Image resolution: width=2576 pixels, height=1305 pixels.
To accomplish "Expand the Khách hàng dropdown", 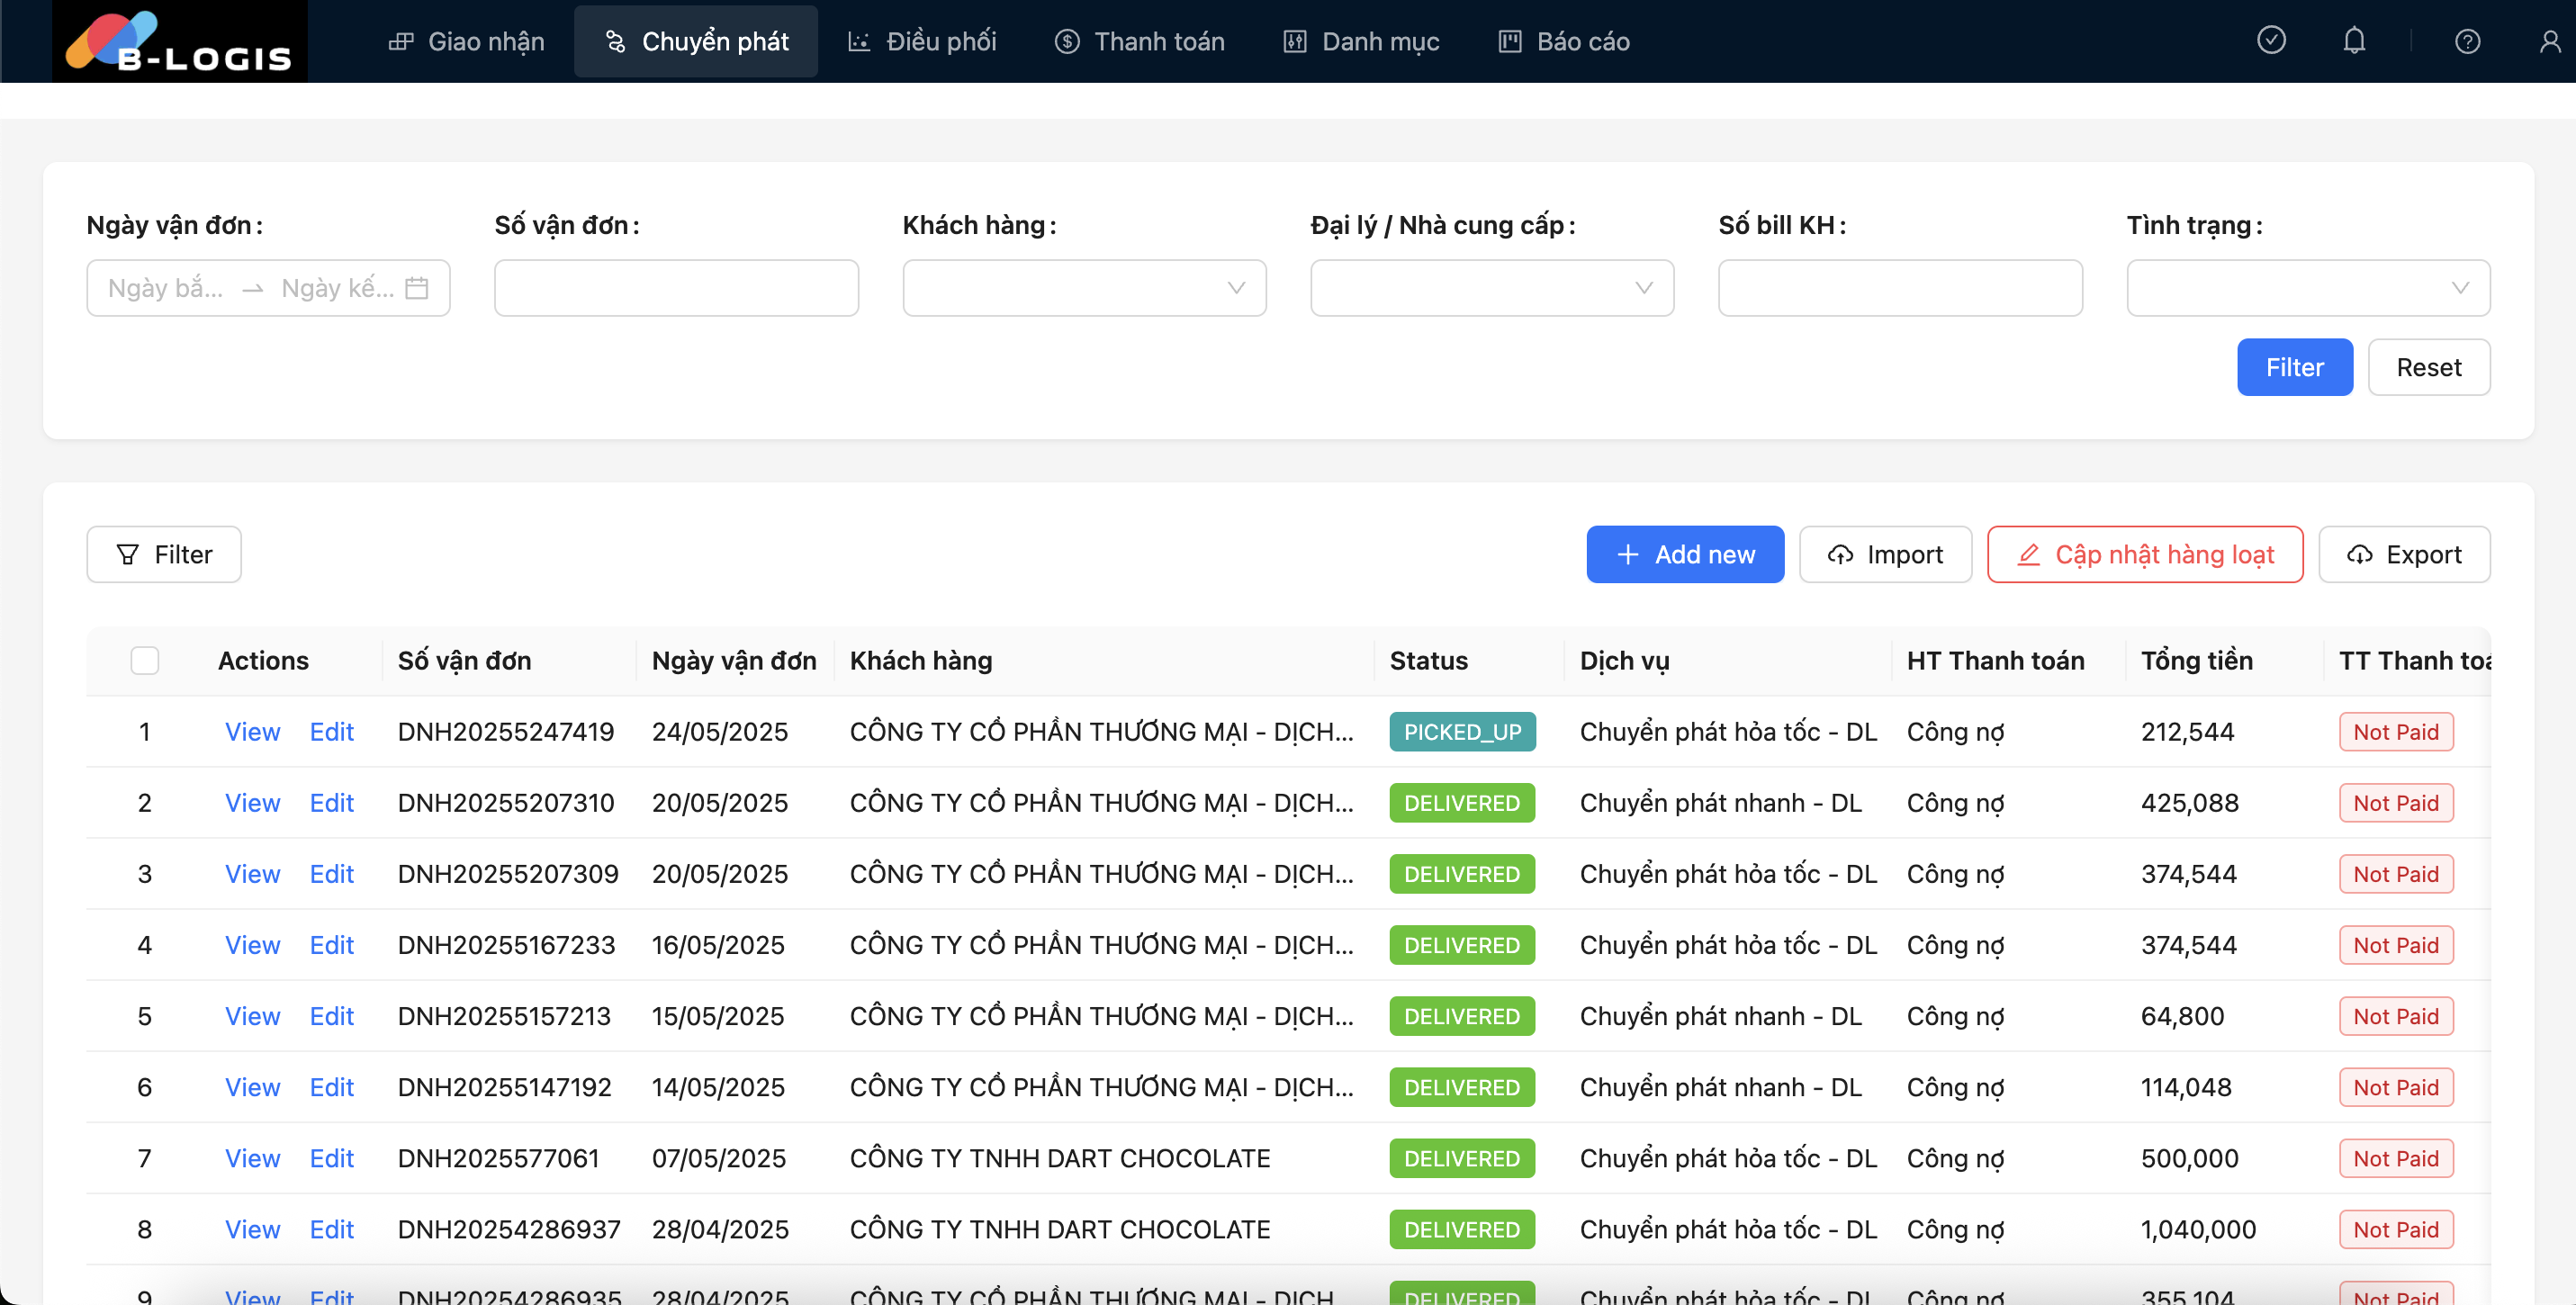I will 1084,288.
